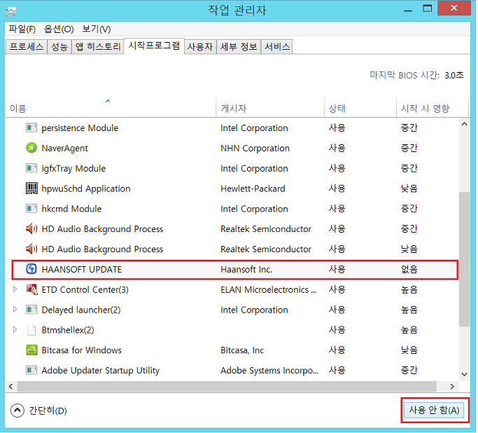Click the ETD Control Center icon
478x433 pixels.
(x=31, y=289)
